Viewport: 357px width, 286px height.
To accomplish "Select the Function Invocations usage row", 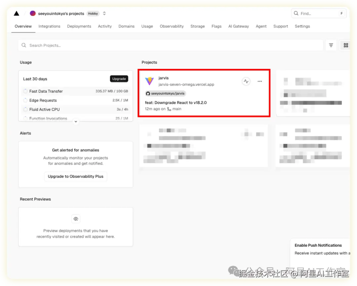I will point(76,119).
